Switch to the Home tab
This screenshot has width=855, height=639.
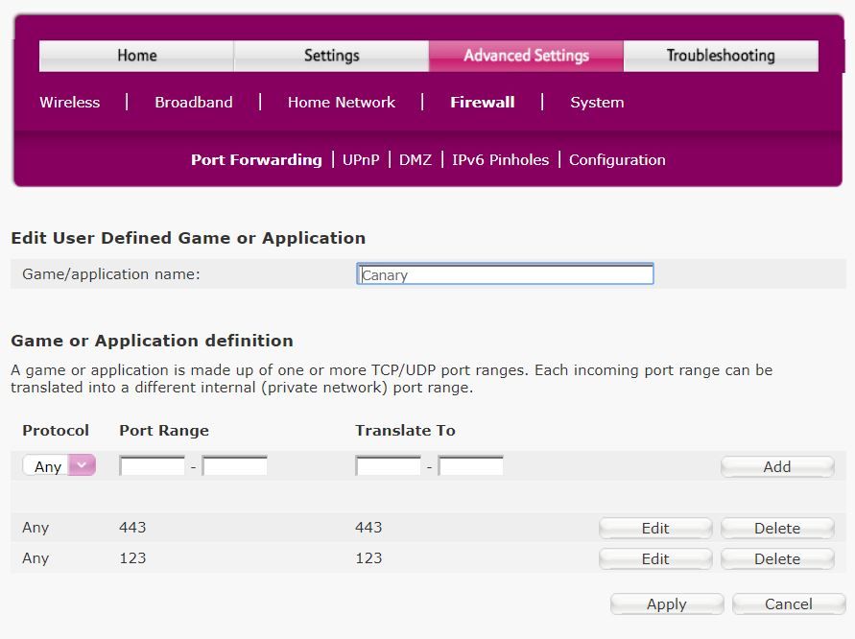click(x=136, y=56)
